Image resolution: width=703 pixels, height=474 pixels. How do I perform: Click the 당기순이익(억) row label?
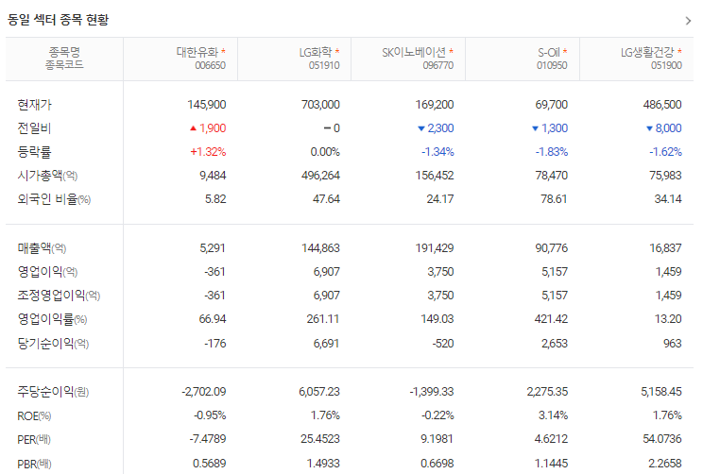pyautogui.click(x=53, y=343)
